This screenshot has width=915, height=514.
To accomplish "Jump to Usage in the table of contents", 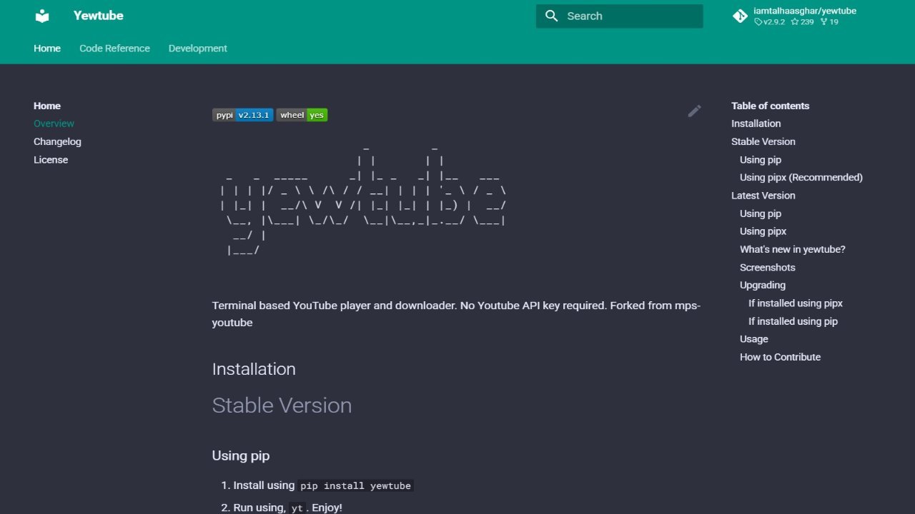I will [x=754, y=339].
